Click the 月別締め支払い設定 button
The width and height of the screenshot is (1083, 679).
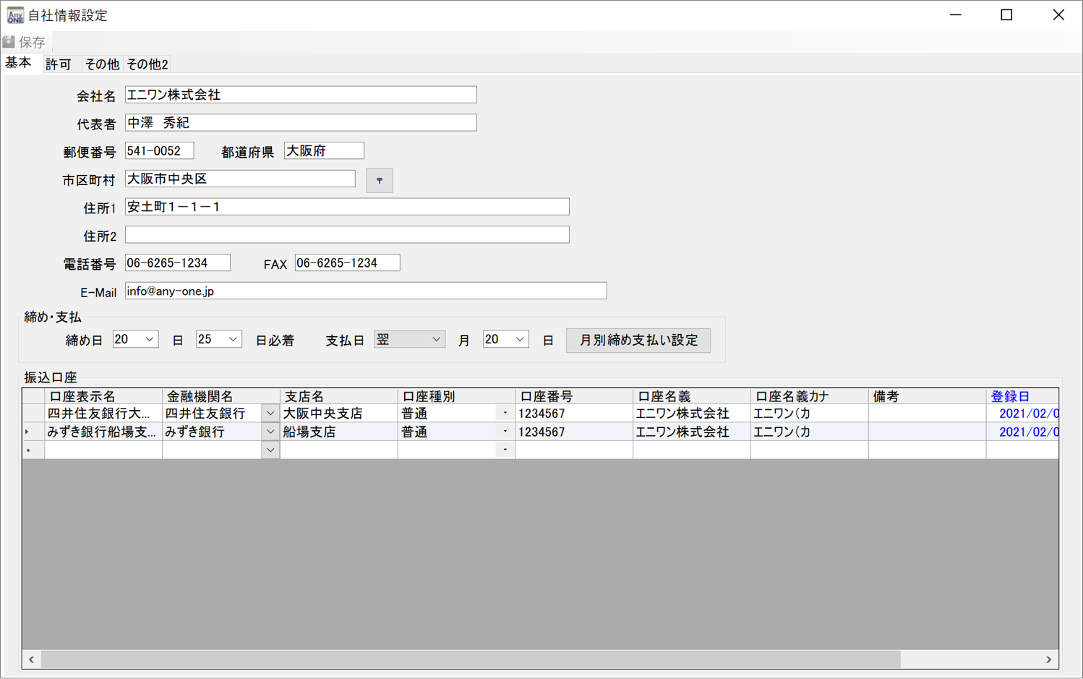point(638,341)
